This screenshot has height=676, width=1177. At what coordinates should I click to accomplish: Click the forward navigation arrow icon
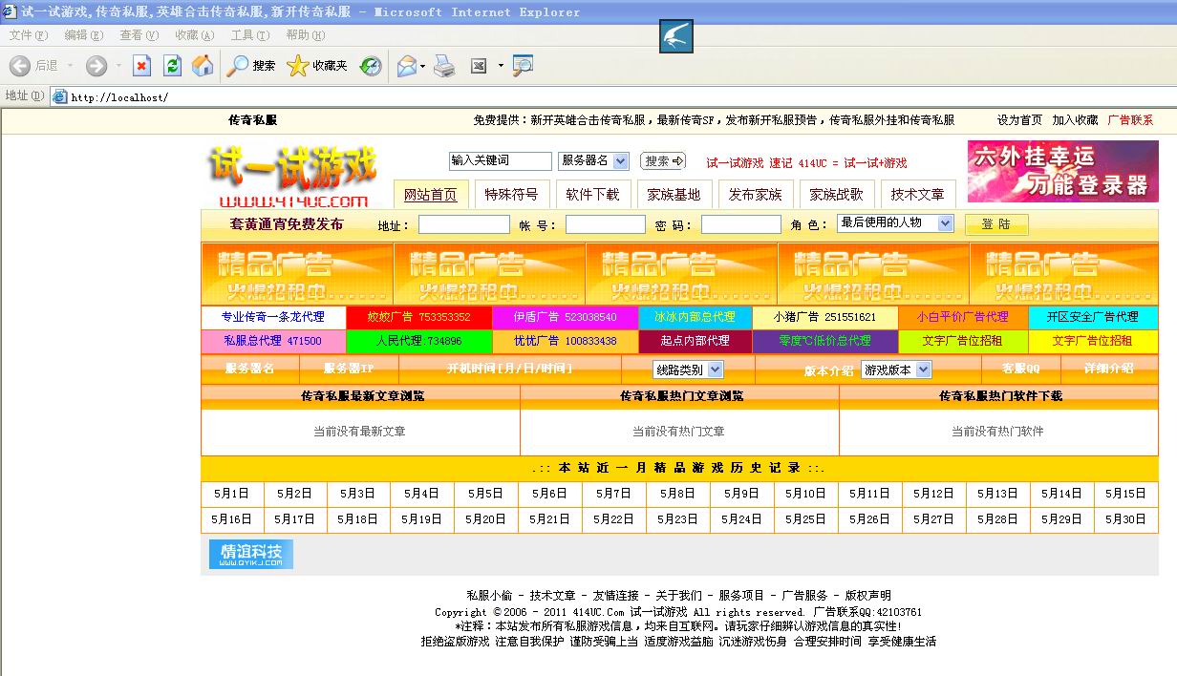(x=96, y=65)
